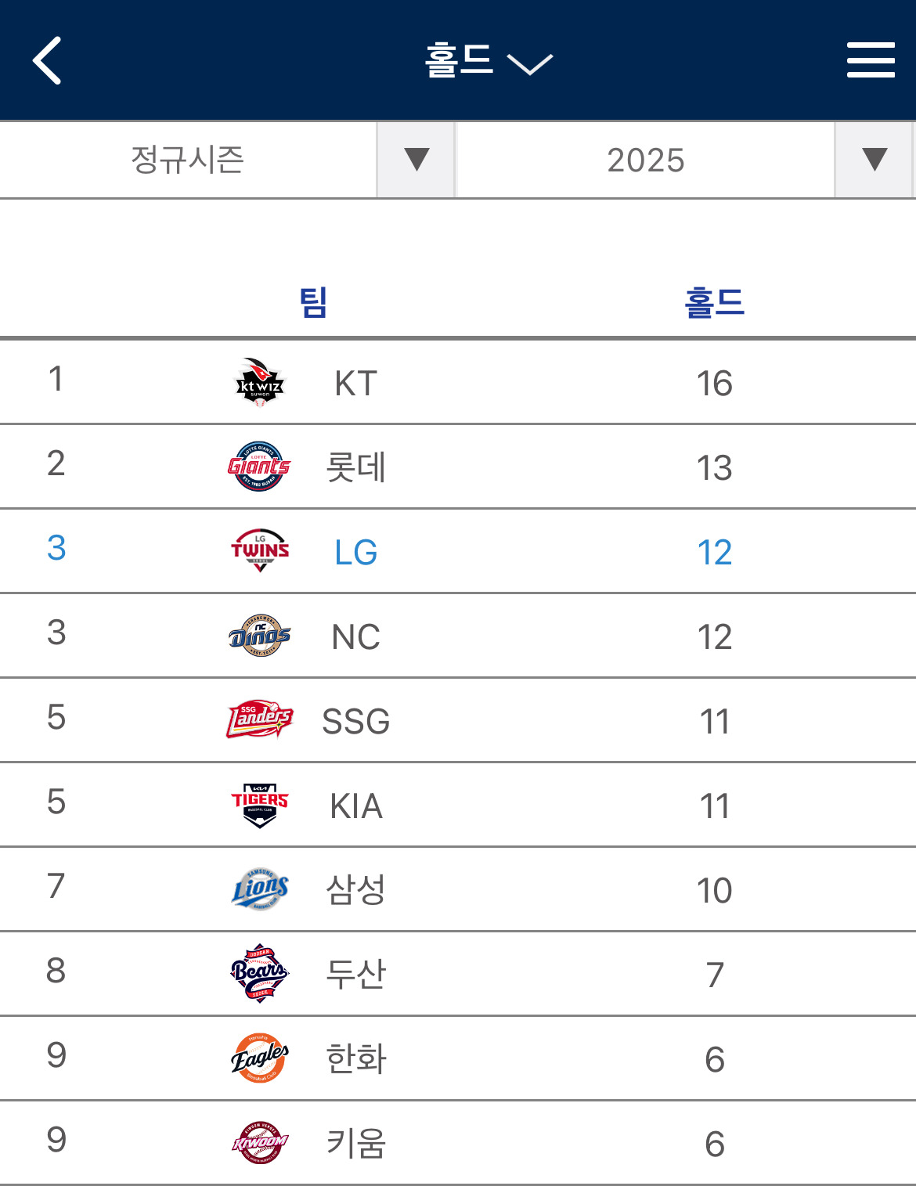Click the Kiwoom Heroes logo
Viewport: 916px width, 1186px height.
tap(260, 1143)
